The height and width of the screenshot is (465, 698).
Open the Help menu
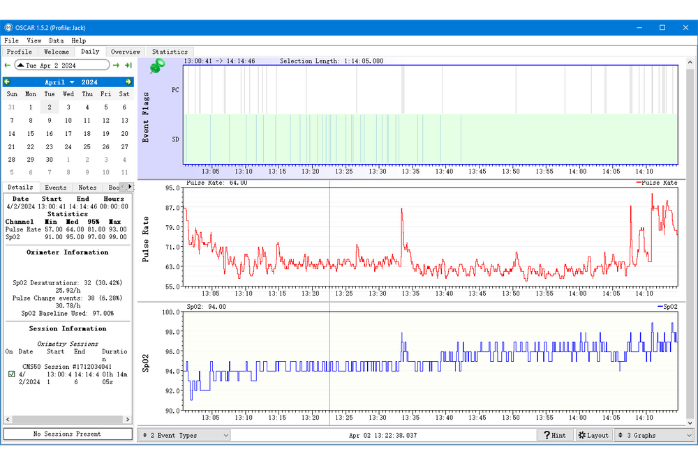click(78, 40)
